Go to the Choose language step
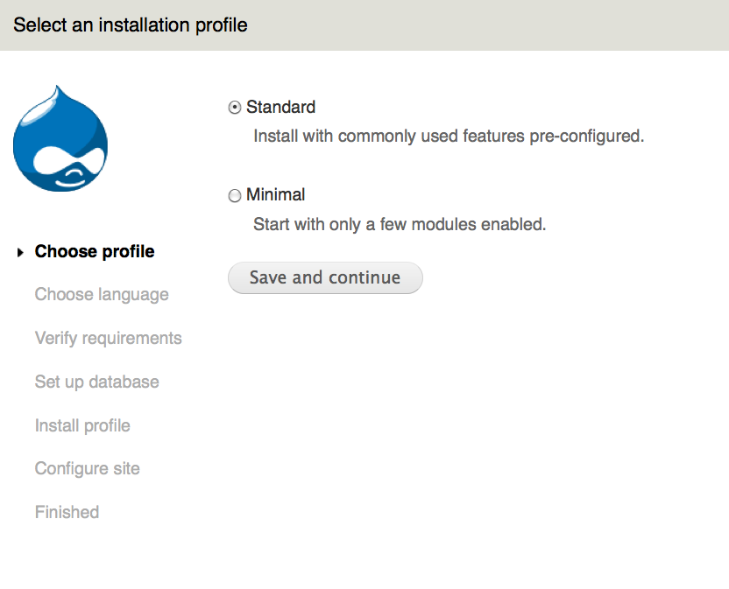The width and height of the screenshot is (729, 589). (x=102, y=295)
